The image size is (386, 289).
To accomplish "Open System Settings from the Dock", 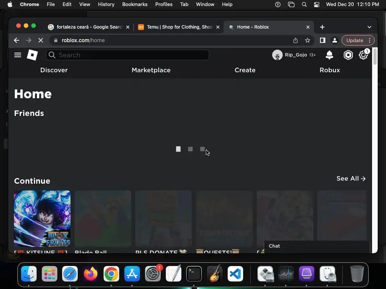I will [153, 274].
